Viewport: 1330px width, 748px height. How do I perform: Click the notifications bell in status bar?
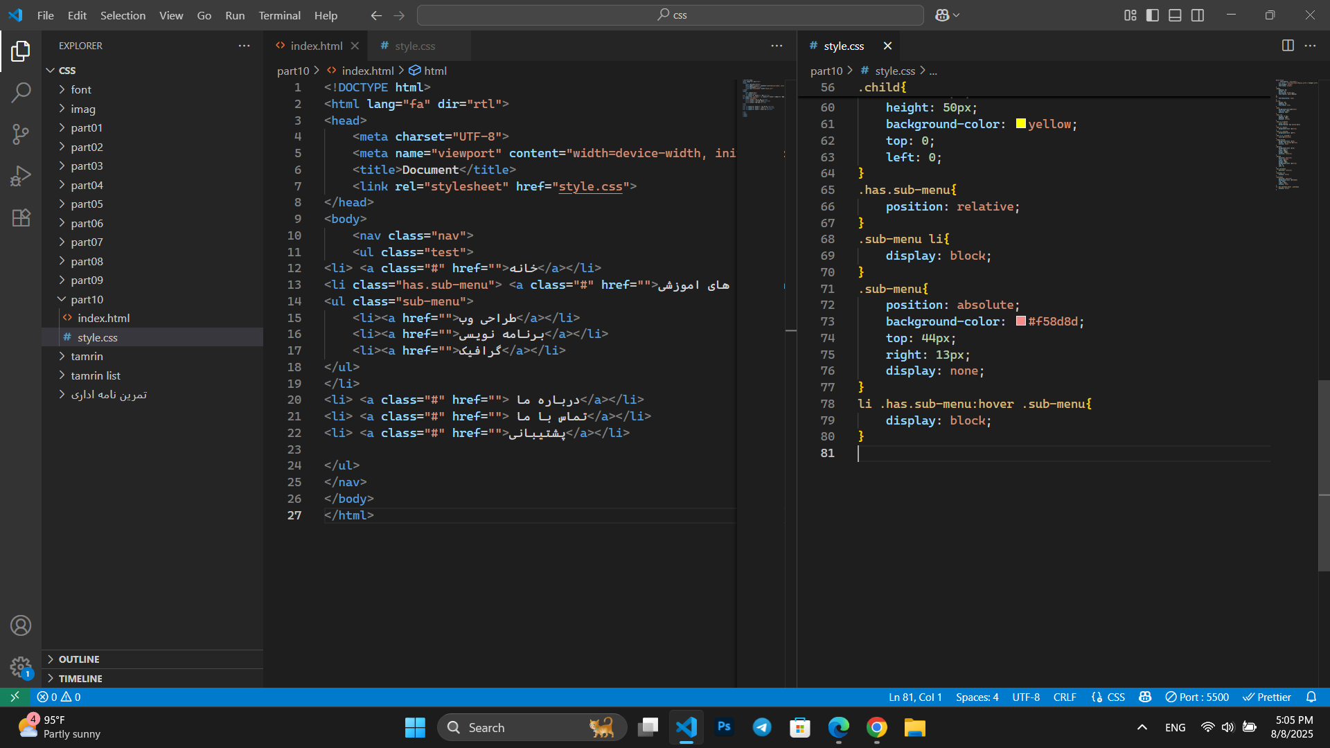click(x=1311, y=697)
